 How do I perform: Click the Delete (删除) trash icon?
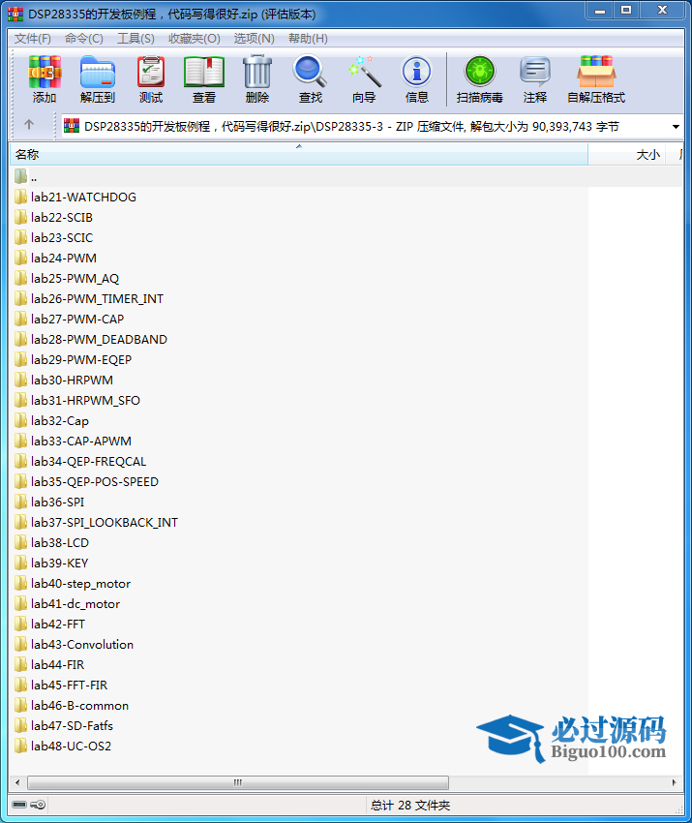257,78
